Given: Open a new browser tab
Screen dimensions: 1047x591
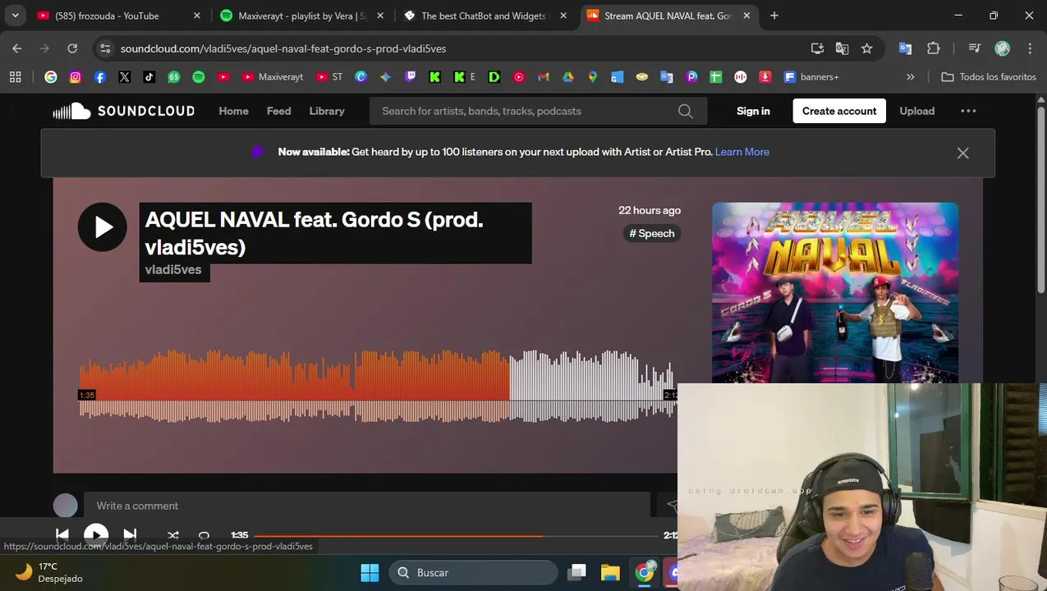Looking at the screenshot, I should pos(774,16).
